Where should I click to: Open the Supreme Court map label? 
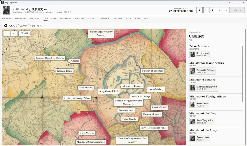tap(127, 110)
